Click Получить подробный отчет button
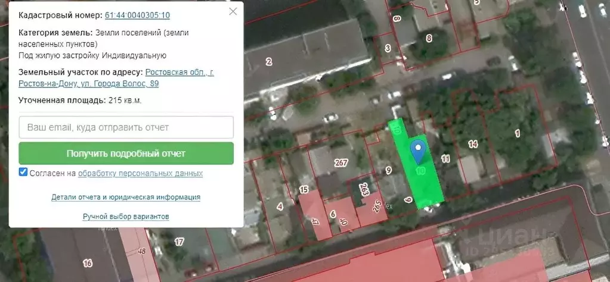Screen dimensions: 610x282 (x=126, y=153)
